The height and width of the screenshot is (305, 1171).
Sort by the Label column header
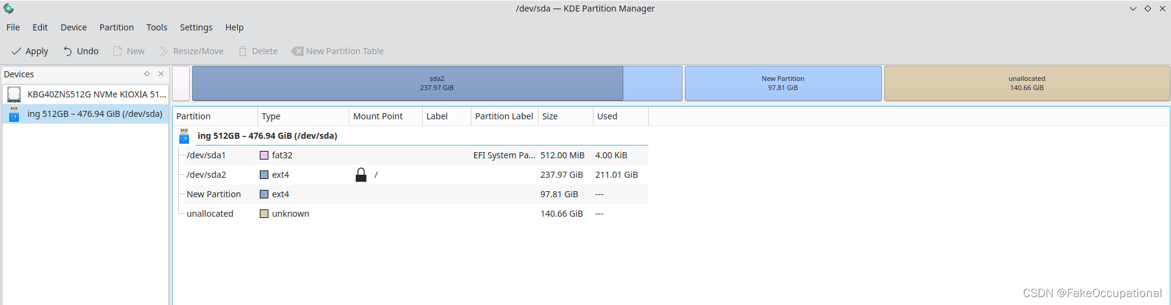tap(446, 116)
